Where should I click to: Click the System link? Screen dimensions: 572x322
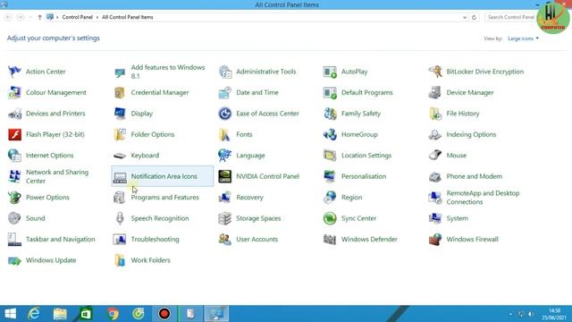457,218
